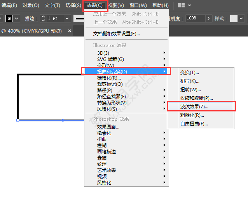Select 波纹效果(Z)... zigzag effect

[201, 106]
